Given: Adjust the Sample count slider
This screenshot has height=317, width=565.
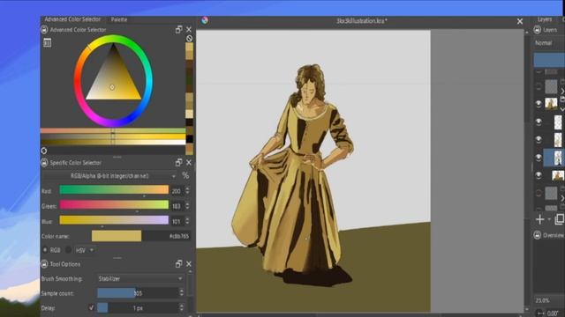Looking at the screenshot, I should (x=138, y=293).
